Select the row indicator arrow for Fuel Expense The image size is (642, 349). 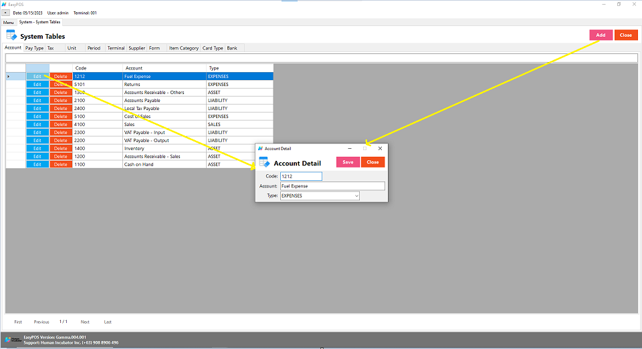coord(9,76)
